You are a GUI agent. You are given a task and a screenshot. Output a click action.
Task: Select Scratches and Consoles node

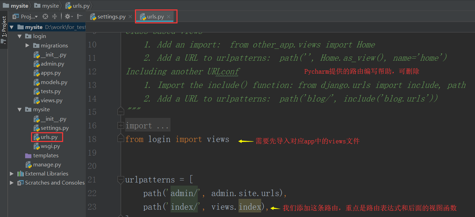coord(55,183)
